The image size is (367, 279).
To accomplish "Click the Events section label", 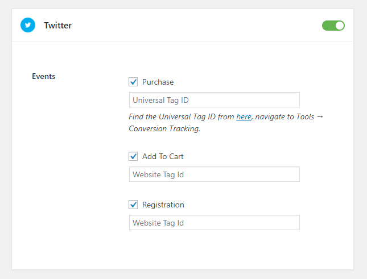I will [x=44, y=76].
